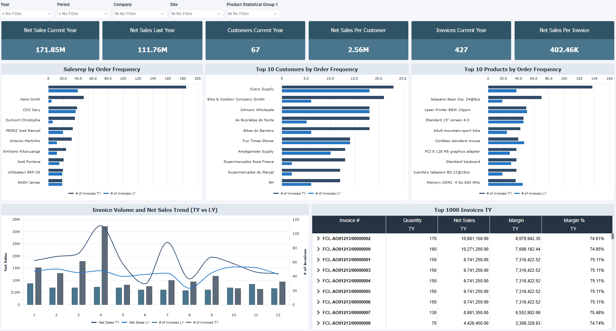Click the invoice table vertical scrollbar thumb
This screenshot has width=616, height=331.
point(612,236)
